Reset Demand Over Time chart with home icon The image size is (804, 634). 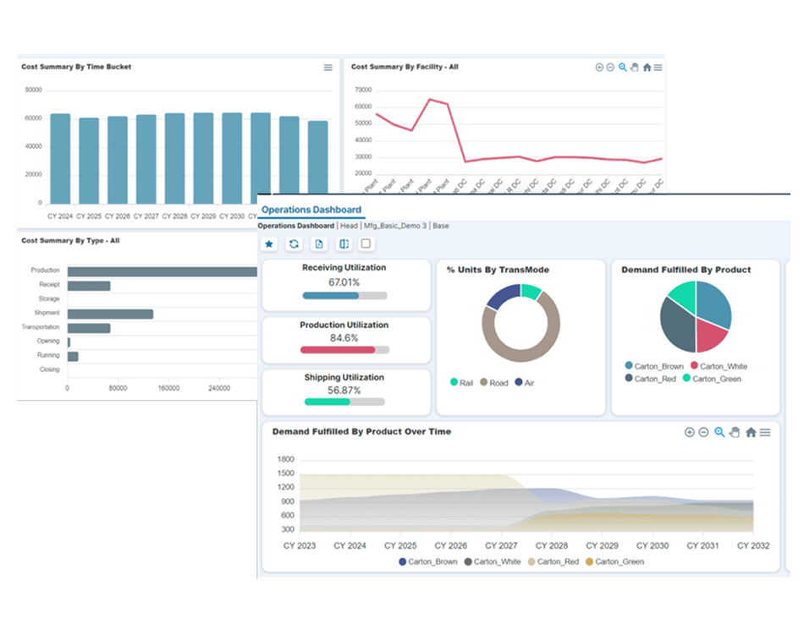pos(751,432)
